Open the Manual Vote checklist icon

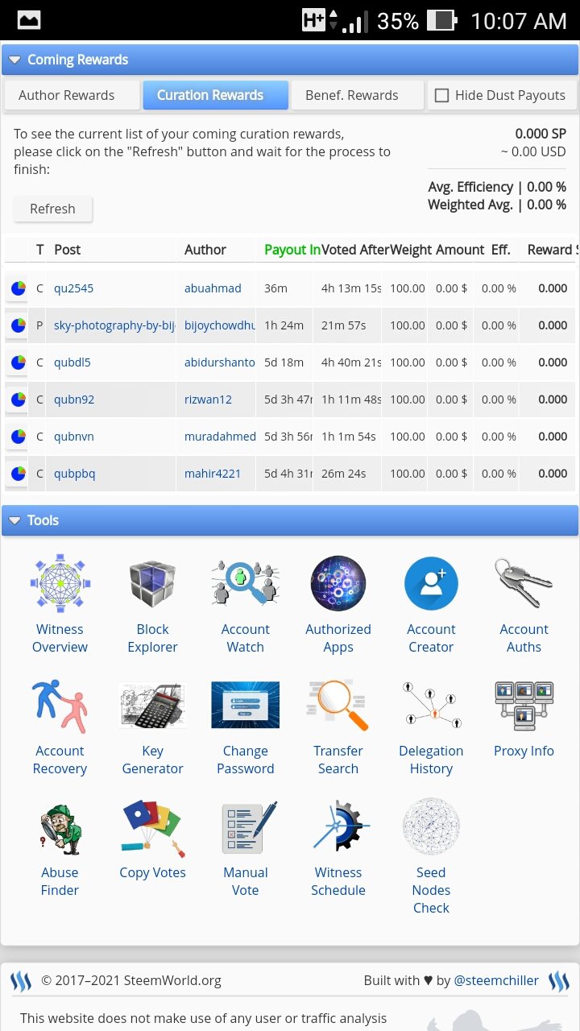(x=248, y=826)
